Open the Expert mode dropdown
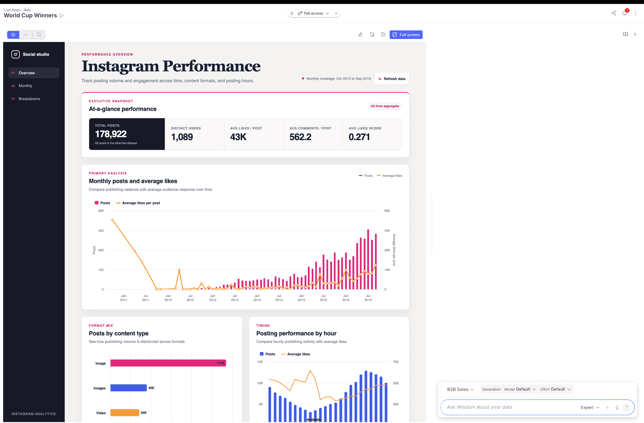The height and width of the screenshot is (423, 644). pos(590,408)
